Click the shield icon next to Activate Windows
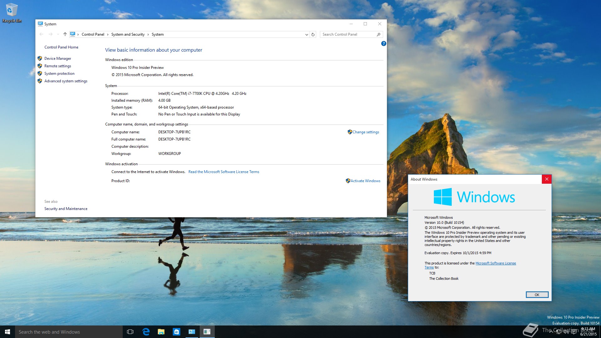 pos(348,181)
